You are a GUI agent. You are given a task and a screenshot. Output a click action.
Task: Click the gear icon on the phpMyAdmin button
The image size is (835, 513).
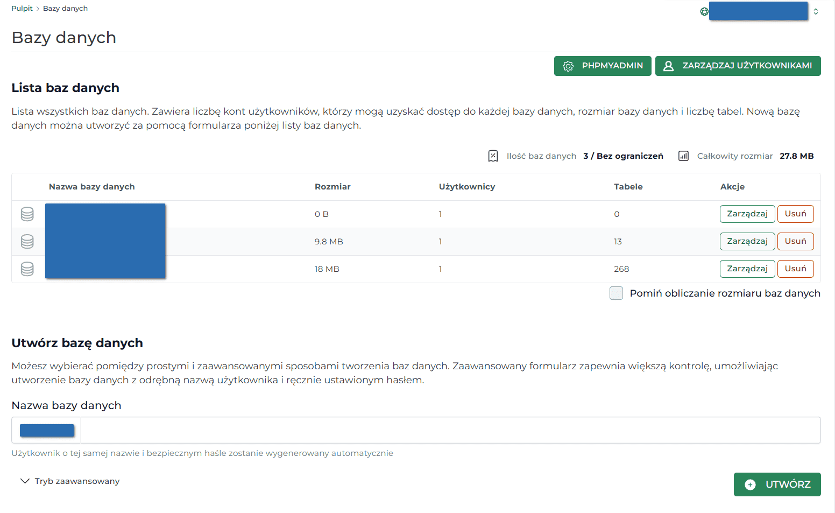[x=568, y=66]
